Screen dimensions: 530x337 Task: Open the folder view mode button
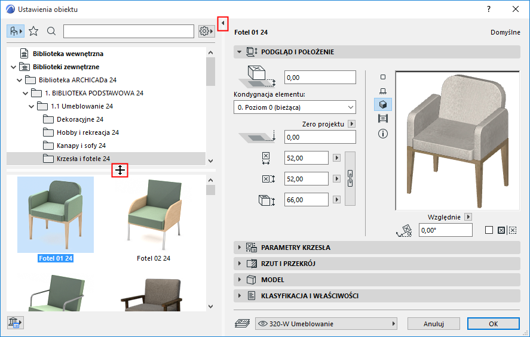tap(15, 32)
